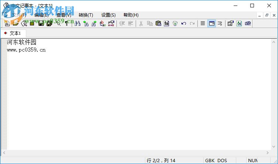Toggle the no-wrap lines icon
This screenshot has height=164, width=278.
(x=203, y=23)
